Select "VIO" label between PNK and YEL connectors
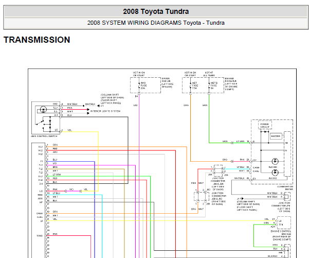 pyautogui.click(x=72, y=190)
